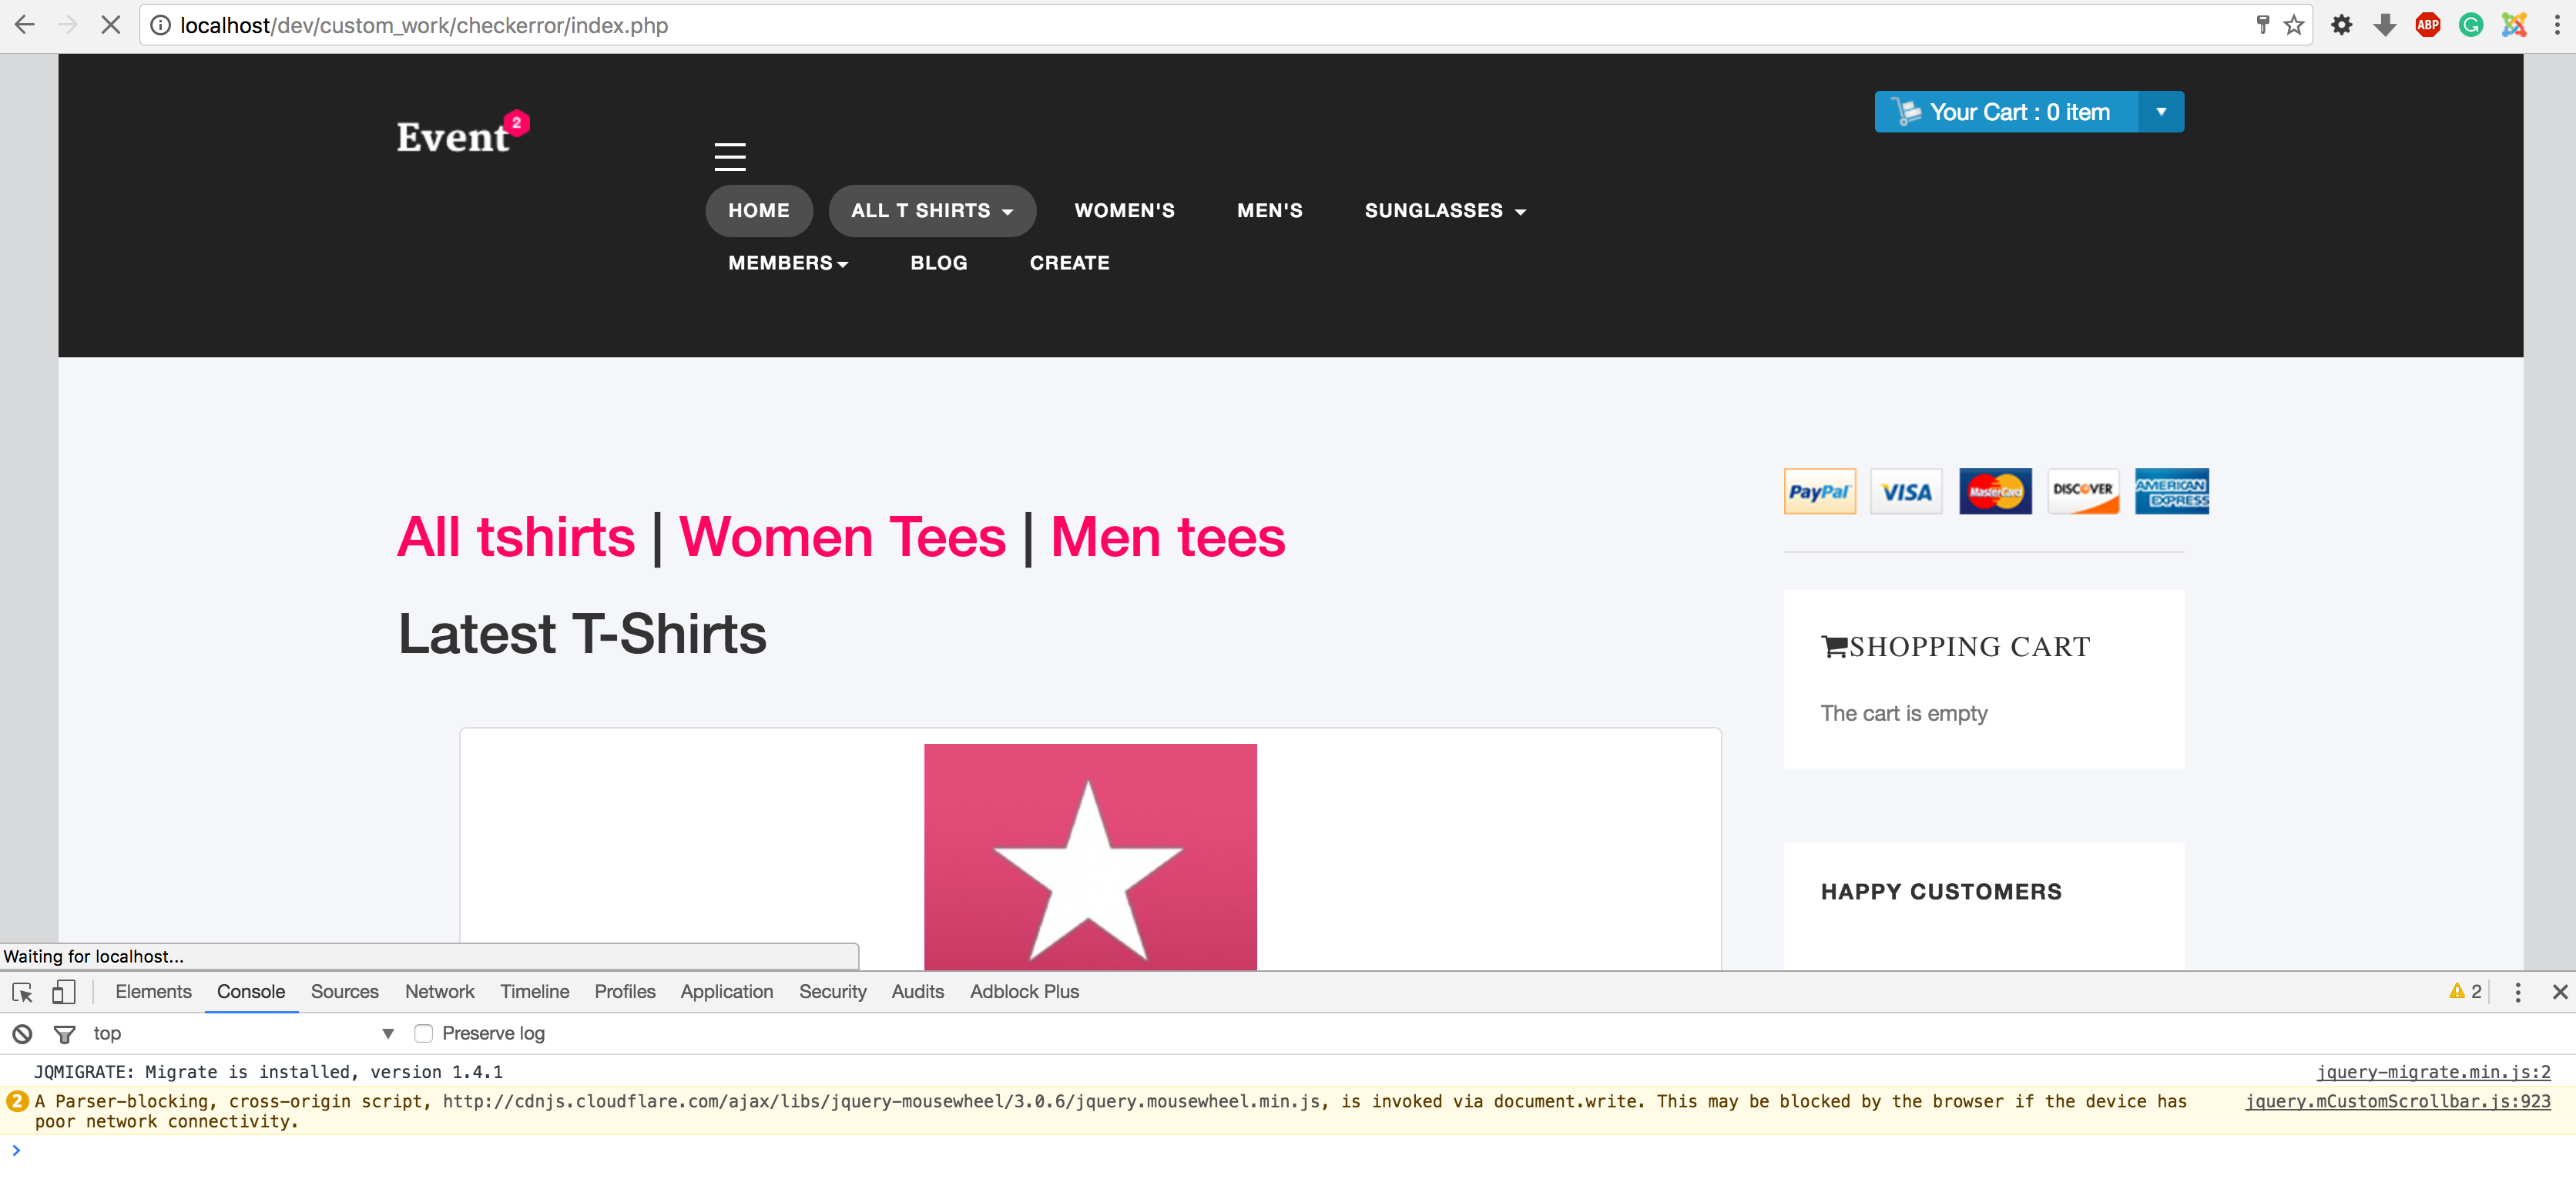Open the ALL T SHIRTS dropdown menu

coord(931,211)
